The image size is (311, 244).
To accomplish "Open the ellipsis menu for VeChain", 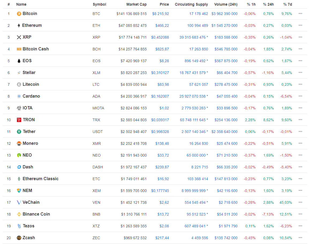I will tap(300, 202).
